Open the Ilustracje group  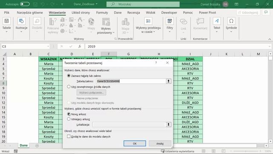click(x=21, y=26)
